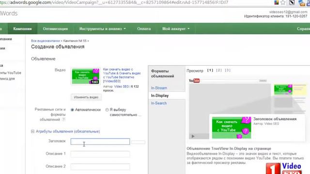Select the In-Display ad format

(x=160, y=96)
